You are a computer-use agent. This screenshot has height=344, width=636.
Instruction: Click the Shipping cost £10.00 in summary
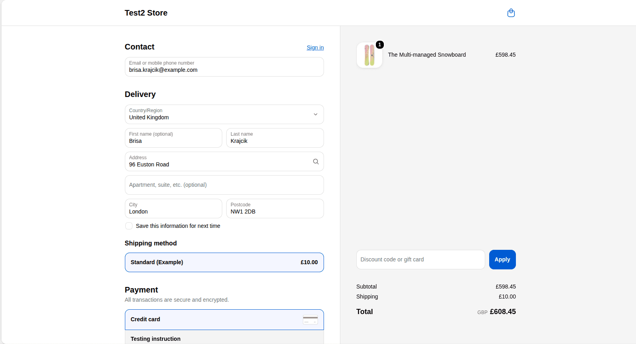[507, 297]
